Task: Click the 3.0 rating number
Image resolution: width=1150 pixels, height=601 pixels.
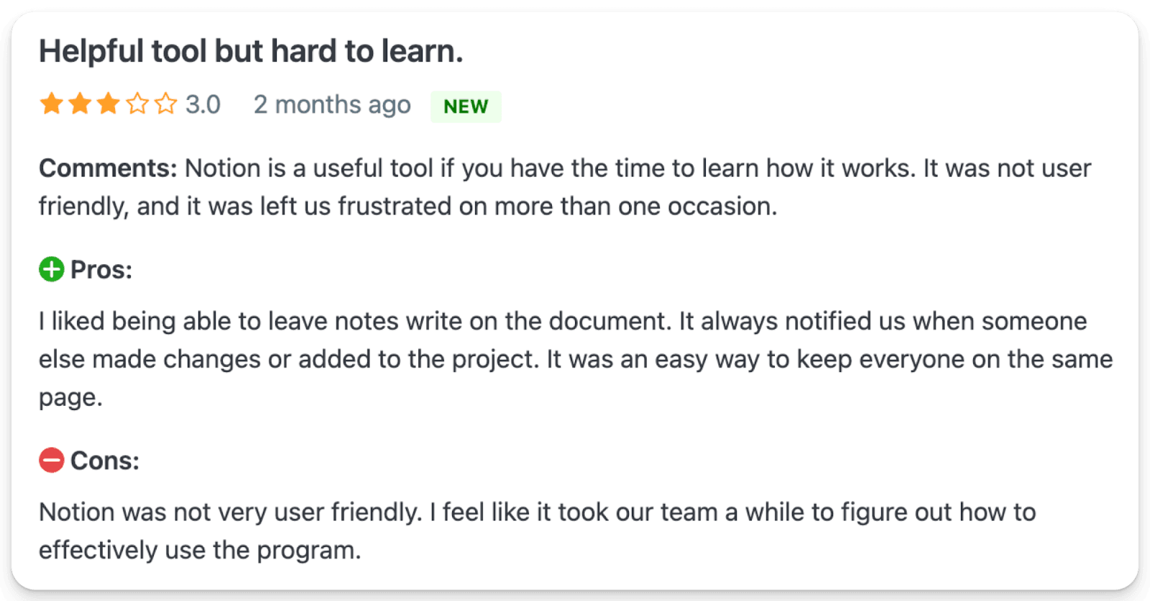Action: point(203,105)
